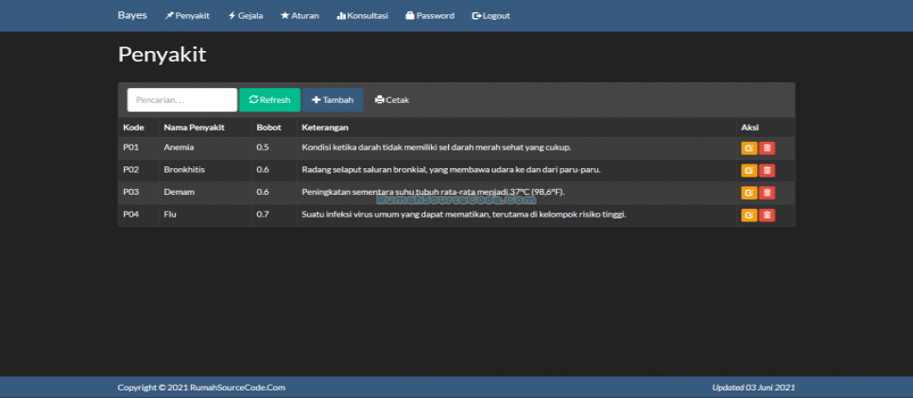Open the Gejala menu item

[x=246, y=16]
